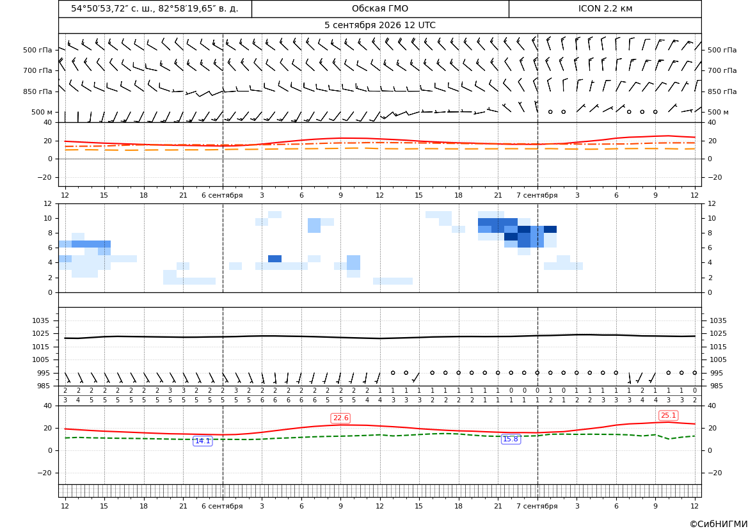The image size is (748, 529).
Task: Click the 6 сентября label on top axis
Action: pos(222,195)
